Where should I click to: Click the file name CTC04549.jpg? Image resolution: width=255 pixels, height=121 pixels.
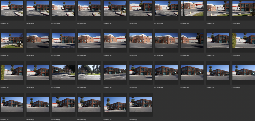click(107, 88)
